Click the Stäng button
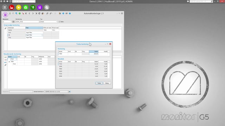 coord(107,83)
